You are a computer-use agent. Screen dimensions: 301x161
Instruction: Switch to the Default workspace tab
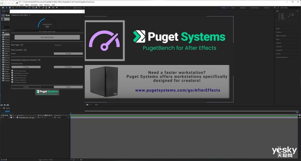224,8
